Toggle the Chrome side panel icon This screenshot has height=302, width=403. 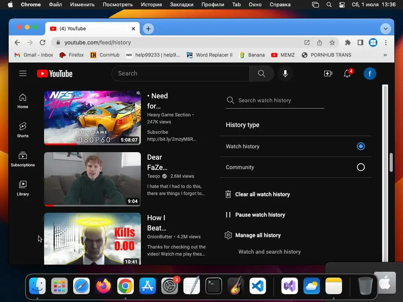click(360, 42)
